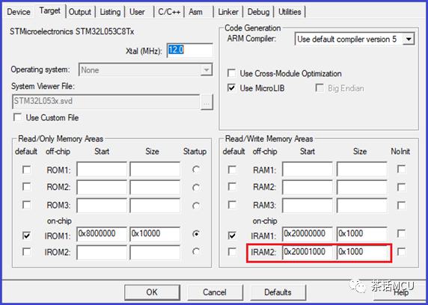Image resolution: width=428 pixels, height=305 pixels.
Task: Click the Xtal (MHz) input field
Action: tap(190, 50)
